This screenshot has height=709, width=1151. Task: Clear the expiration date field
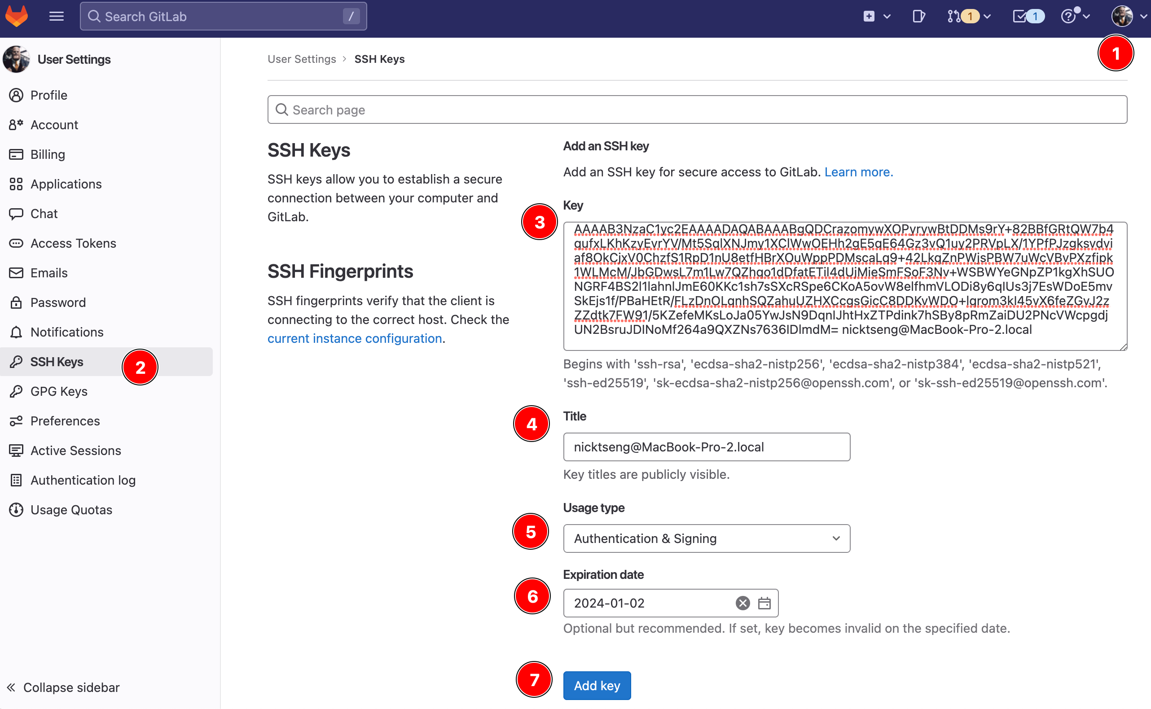coord(742,603)
